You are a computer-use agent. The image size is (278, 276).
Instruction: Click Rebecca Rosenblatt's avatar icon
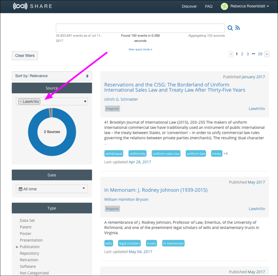[x=224, y=6]
